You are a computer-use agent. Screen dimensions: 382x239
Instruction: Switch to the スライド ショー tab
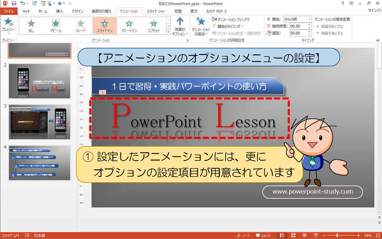click(x=156, y=11)
